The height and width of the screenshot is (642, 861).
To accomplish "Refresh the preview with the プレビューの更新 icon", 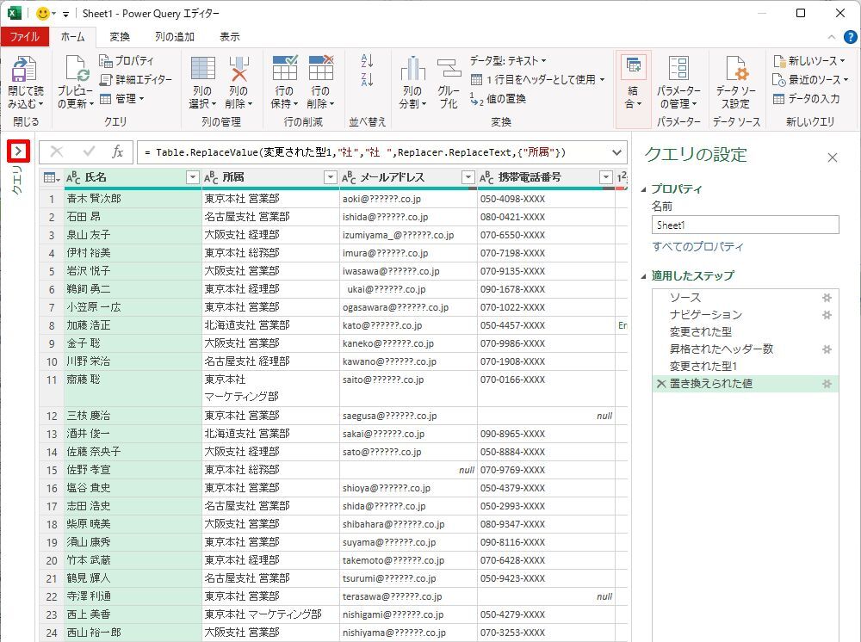I will (x=76, y=69).
